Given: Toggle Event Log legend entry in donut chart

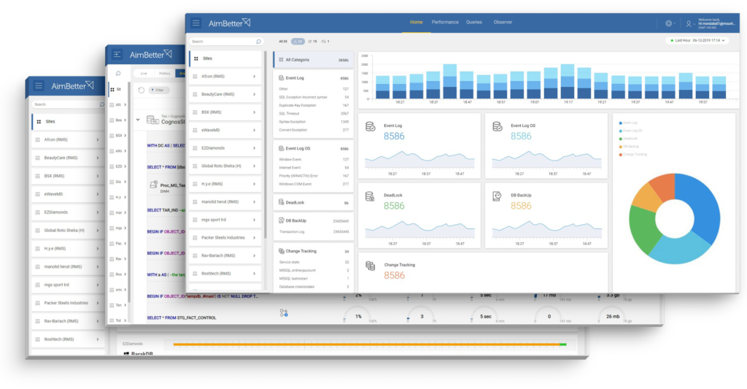Looking at the screenshot, I should pos(628,123).
